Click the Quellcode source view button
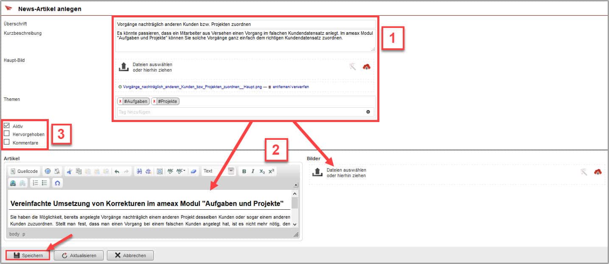 (24, 171)
